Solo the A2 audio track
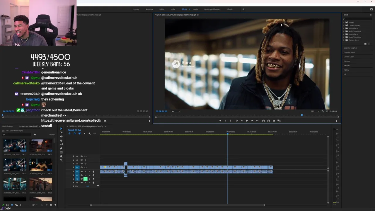The image size is (375, 211). [89, 175]
